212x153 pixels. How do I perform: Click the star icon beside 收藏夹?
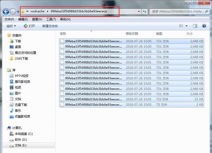tap(9, 35)
